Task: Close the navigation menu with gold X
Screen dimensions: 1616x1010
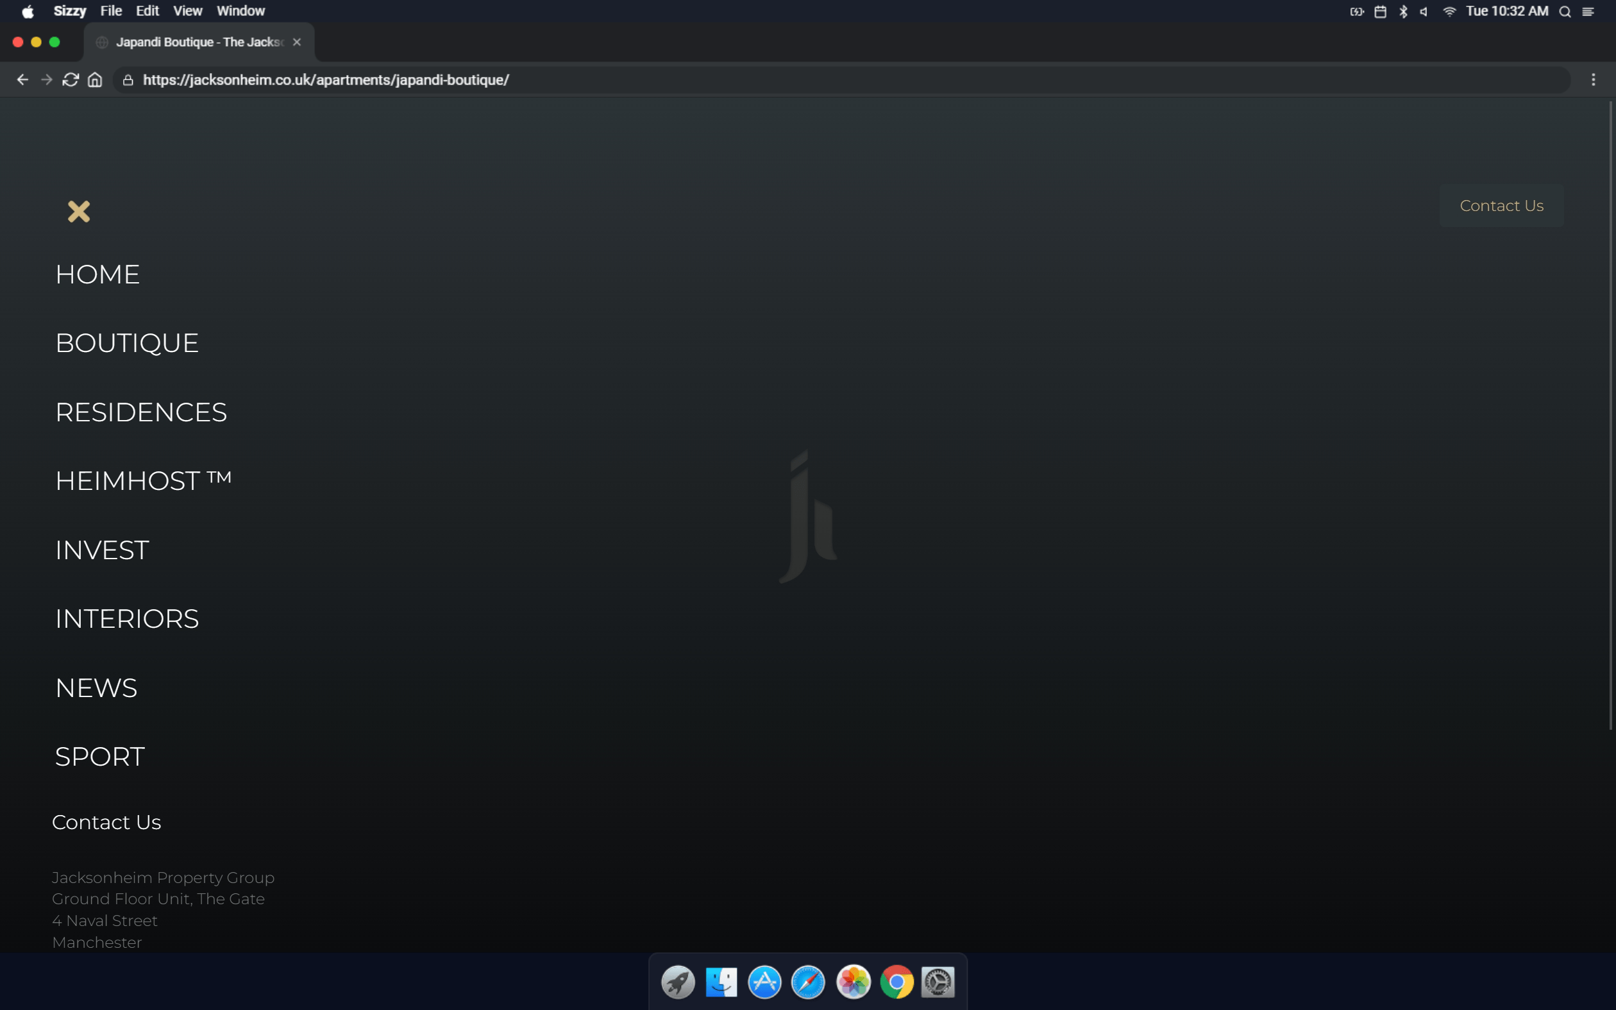Action: point(79,212)
